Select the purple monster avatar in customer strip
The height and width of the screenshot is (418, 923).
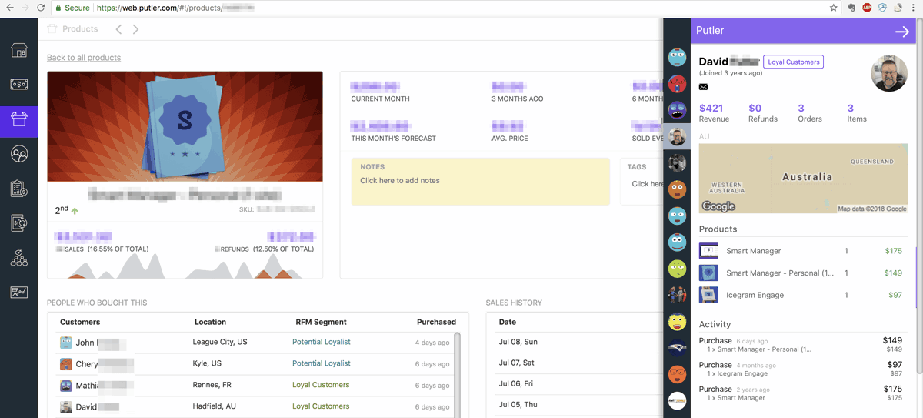tap(677, 110)
